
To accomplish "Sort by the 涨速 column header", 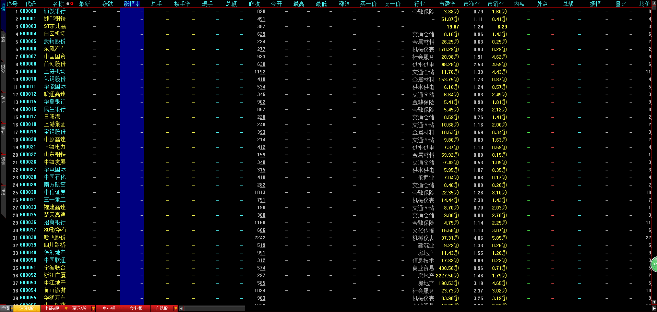I will [x=344, y=4].
